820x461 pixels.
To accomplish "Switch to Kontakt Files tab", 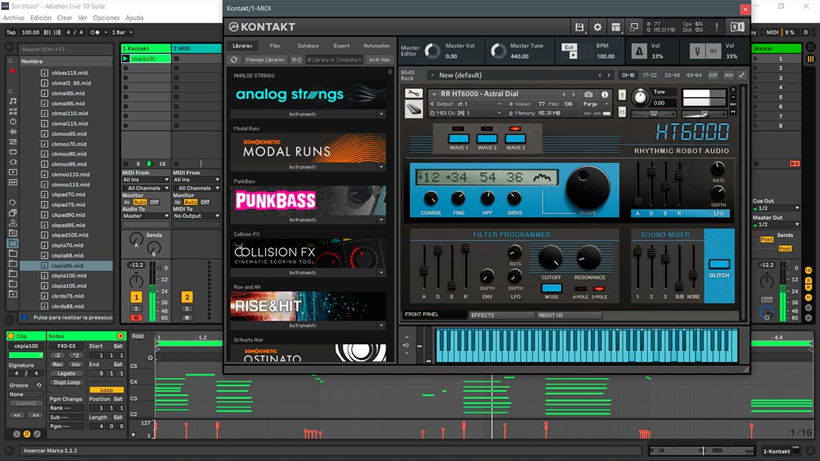I will [275, 46].
